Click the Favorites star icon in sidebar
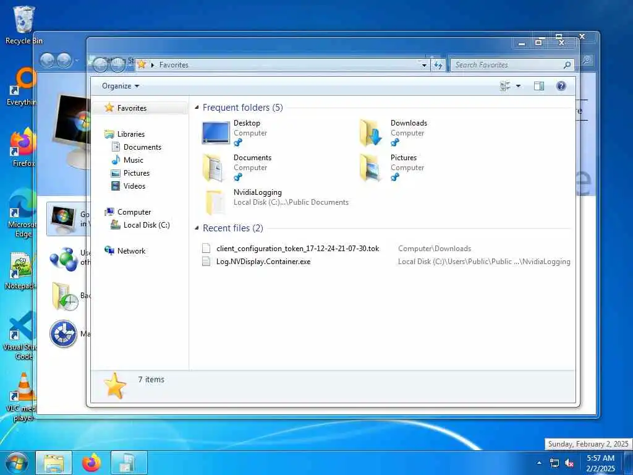The width and height of the screenshot is (633, 475). pos(109,108)
